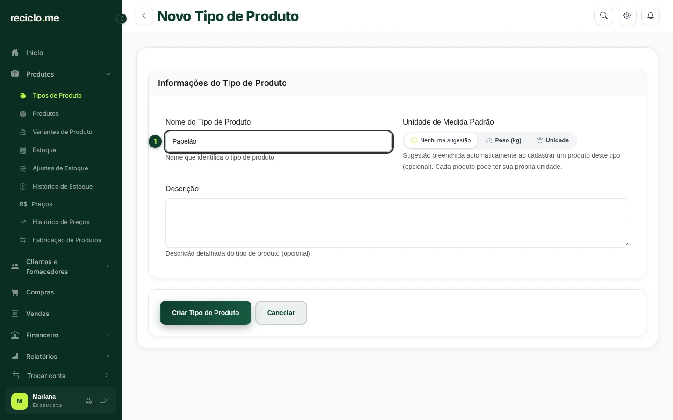Click the Início home icon

point(15,53)
